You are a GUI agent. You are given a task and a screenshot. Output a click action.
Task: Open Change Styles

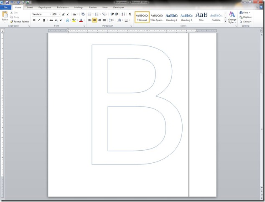click(x=232, y=17)
